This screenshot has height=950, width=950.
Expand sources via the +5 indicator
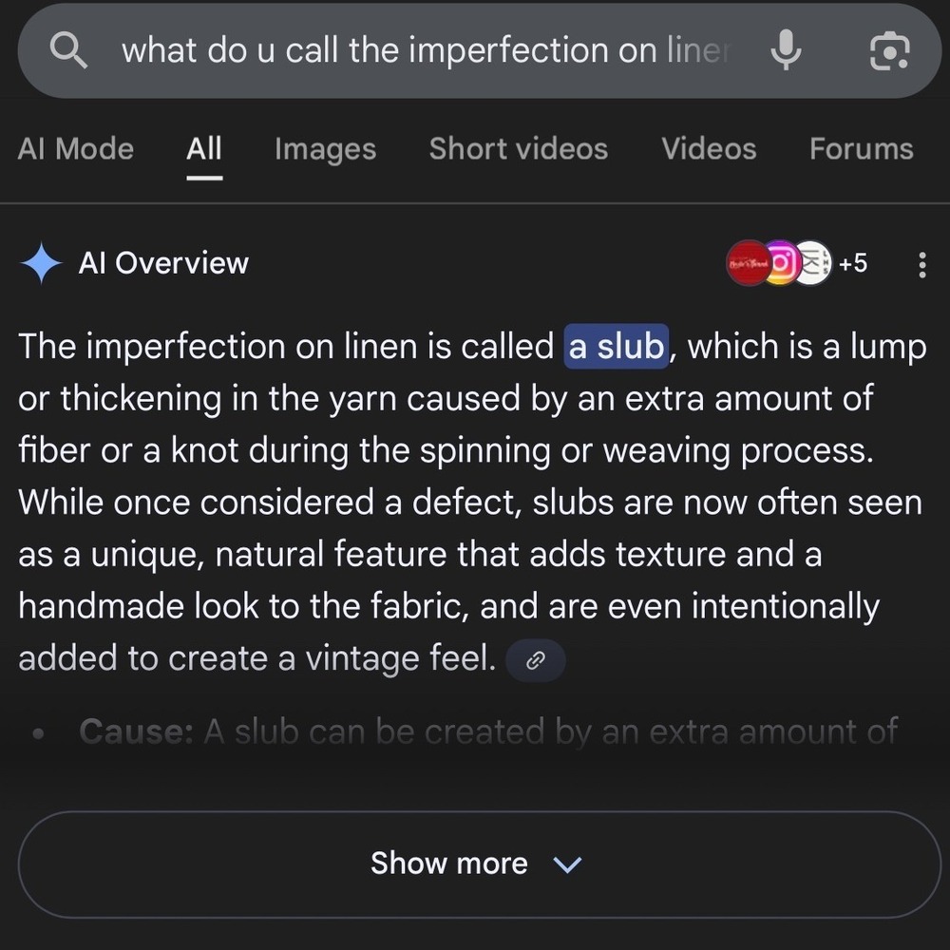[853, 263]
